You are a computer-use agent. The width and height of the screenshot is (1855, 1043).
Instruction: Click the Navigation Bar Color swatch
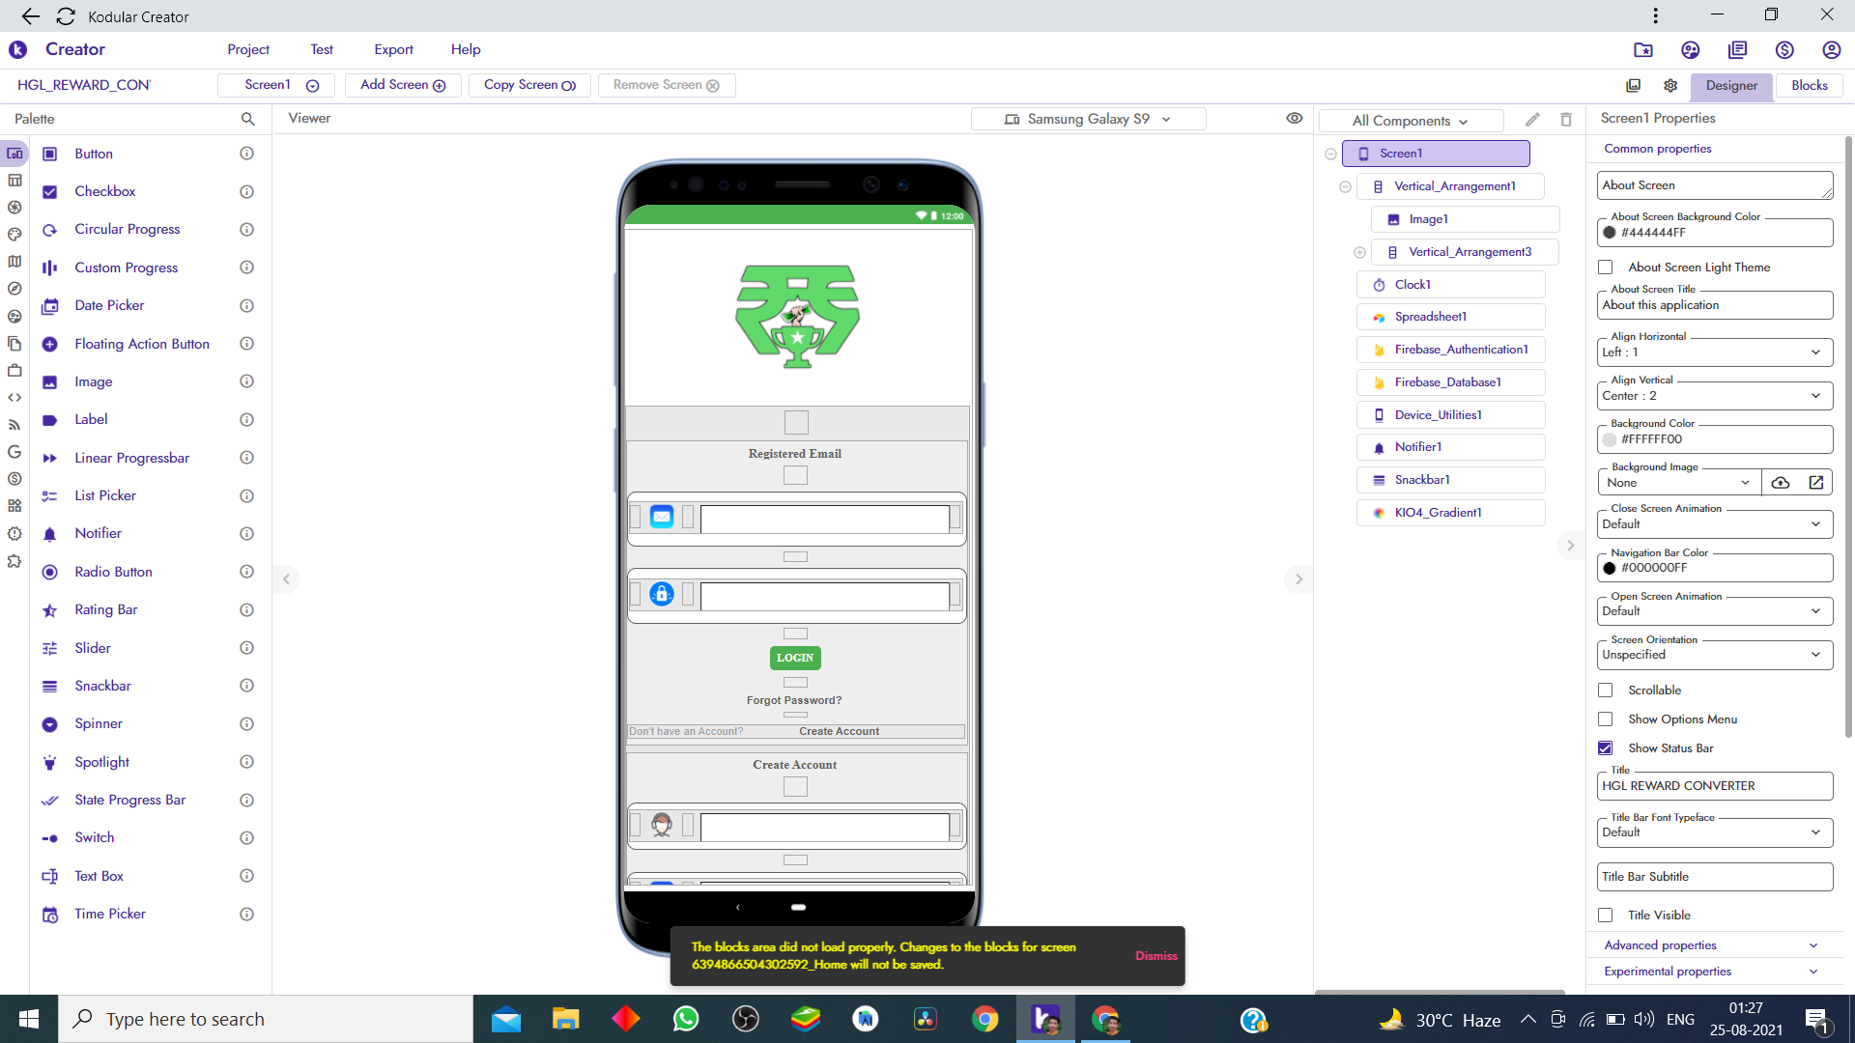1610,568
